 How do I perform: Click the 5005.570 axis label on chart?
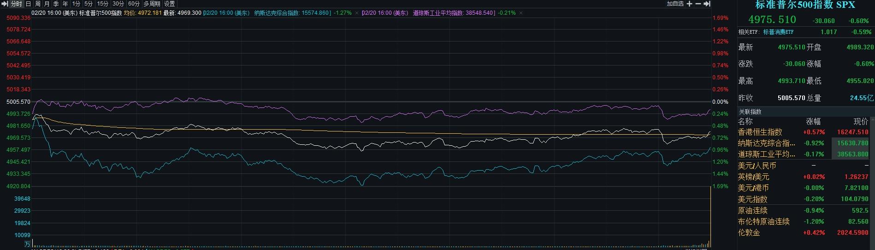click(18, 101)
